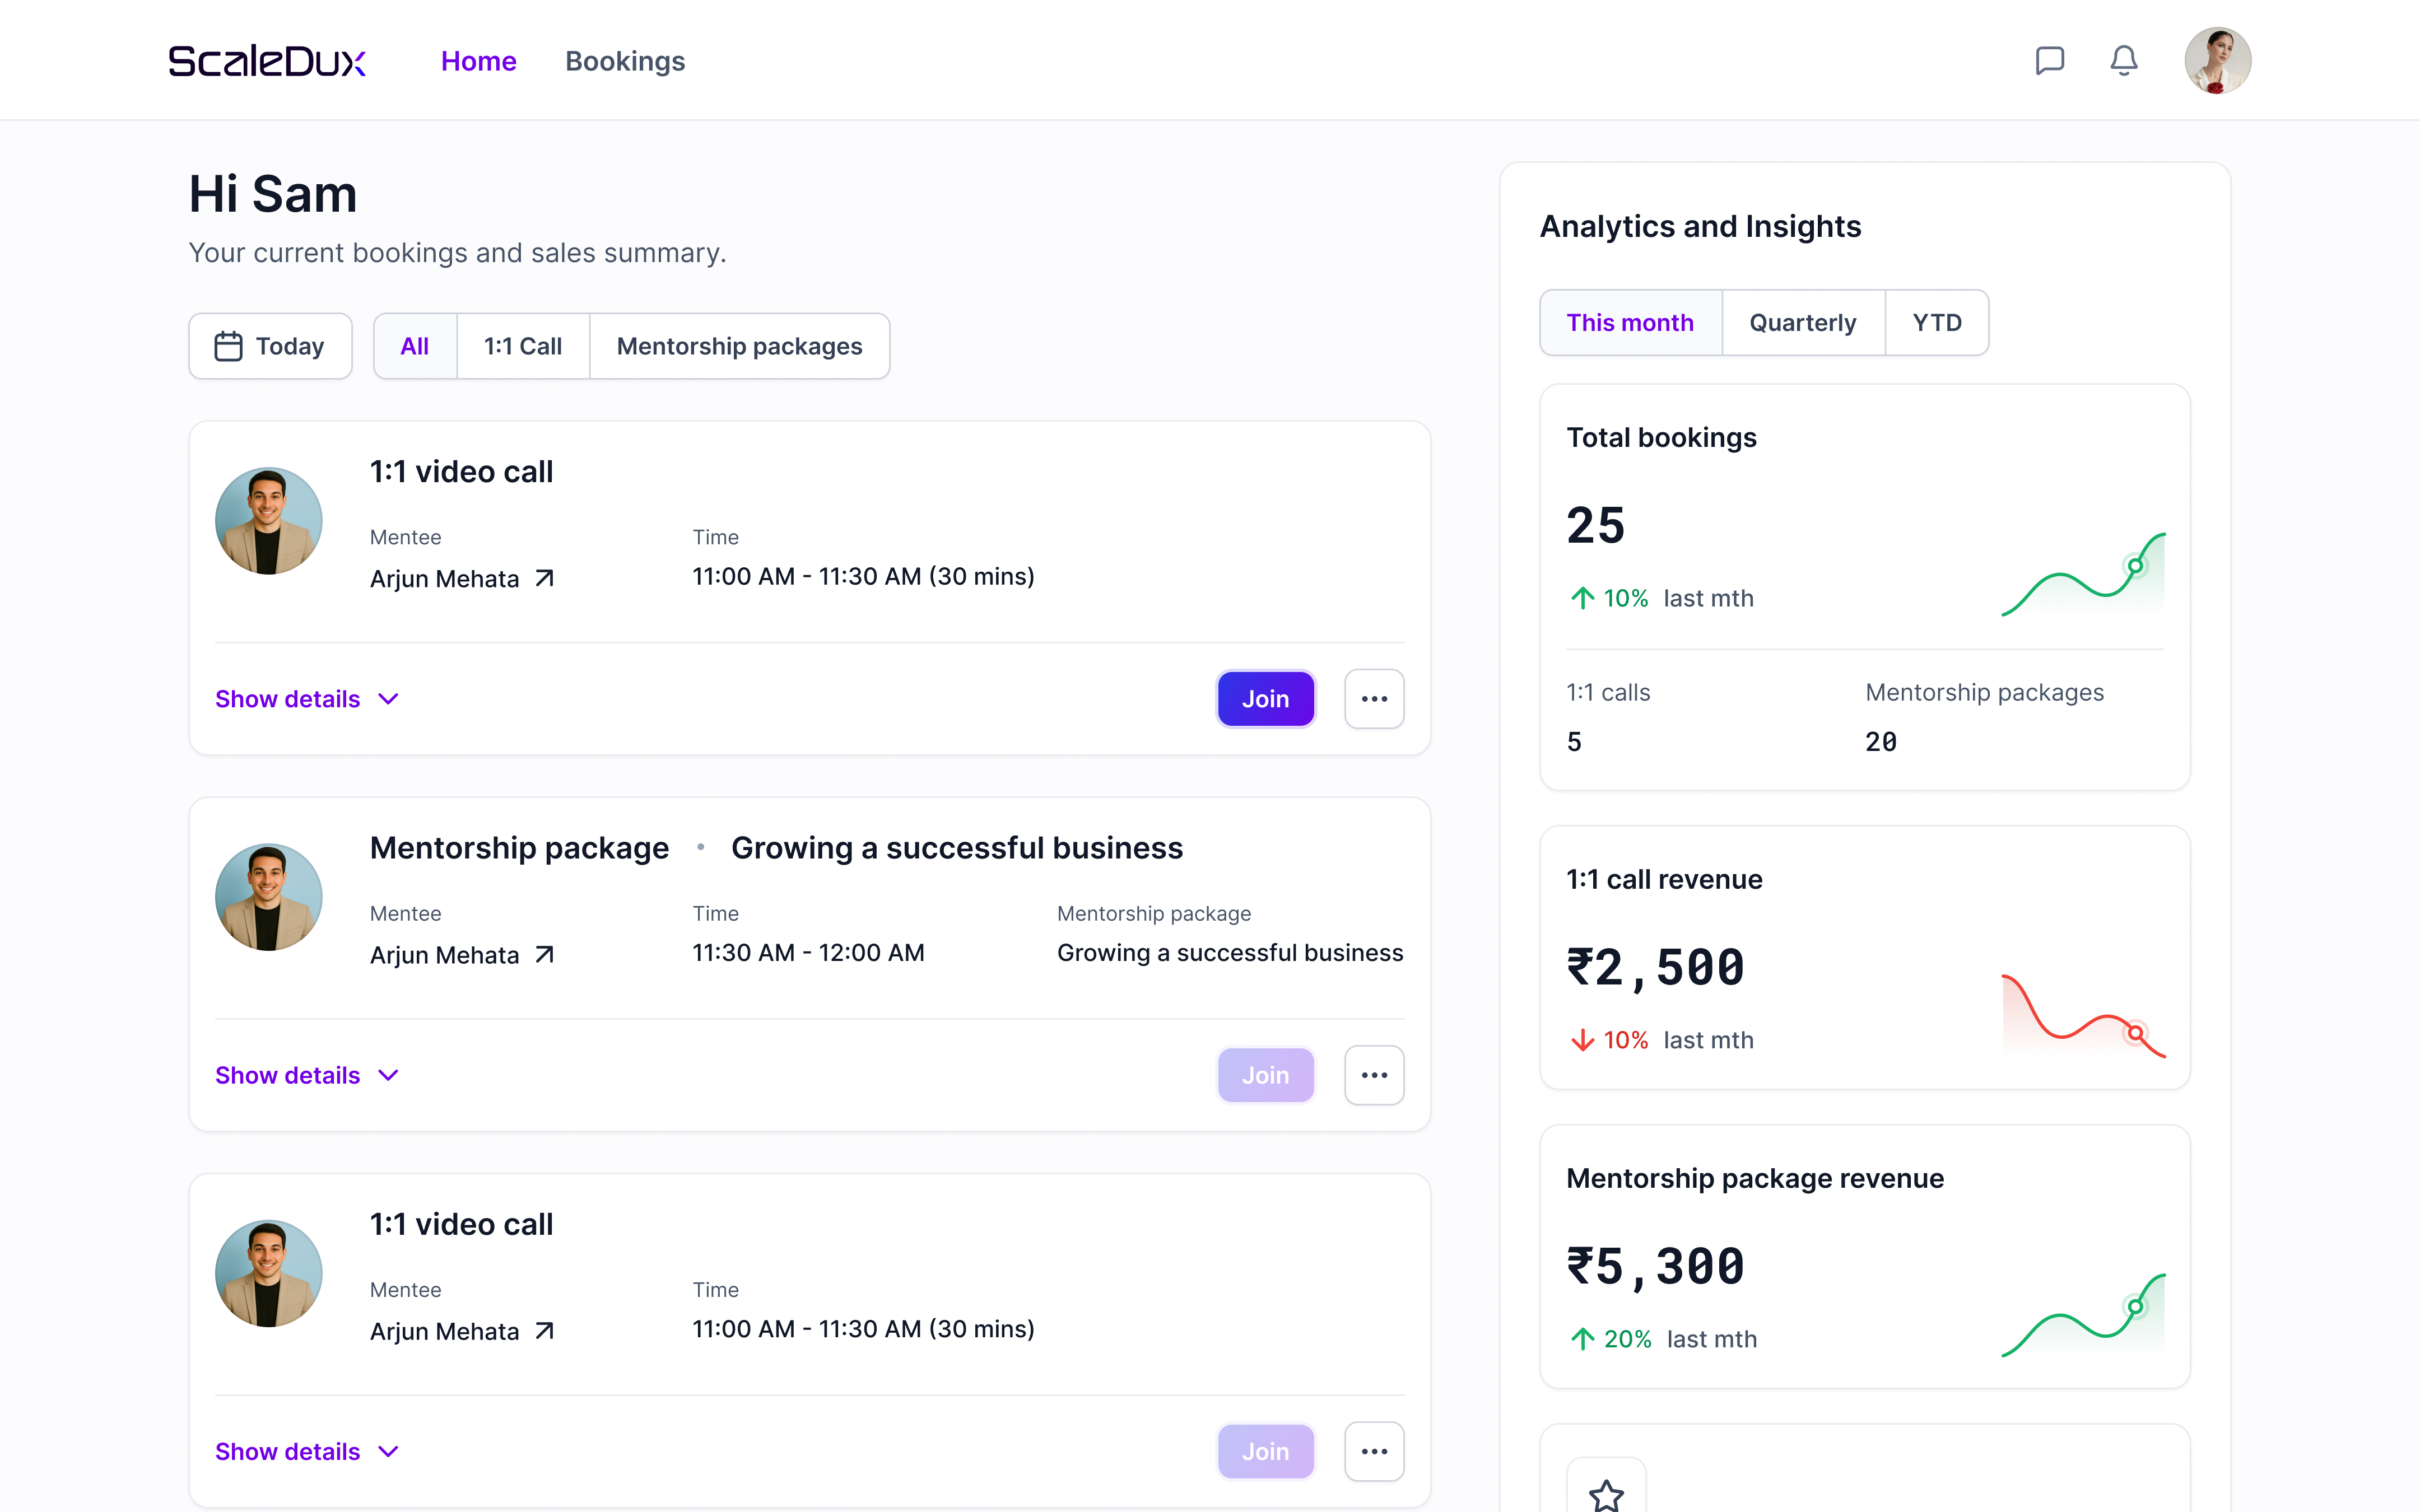
Task: Open the notifications bell
Action: click(x=2123, y=61)
